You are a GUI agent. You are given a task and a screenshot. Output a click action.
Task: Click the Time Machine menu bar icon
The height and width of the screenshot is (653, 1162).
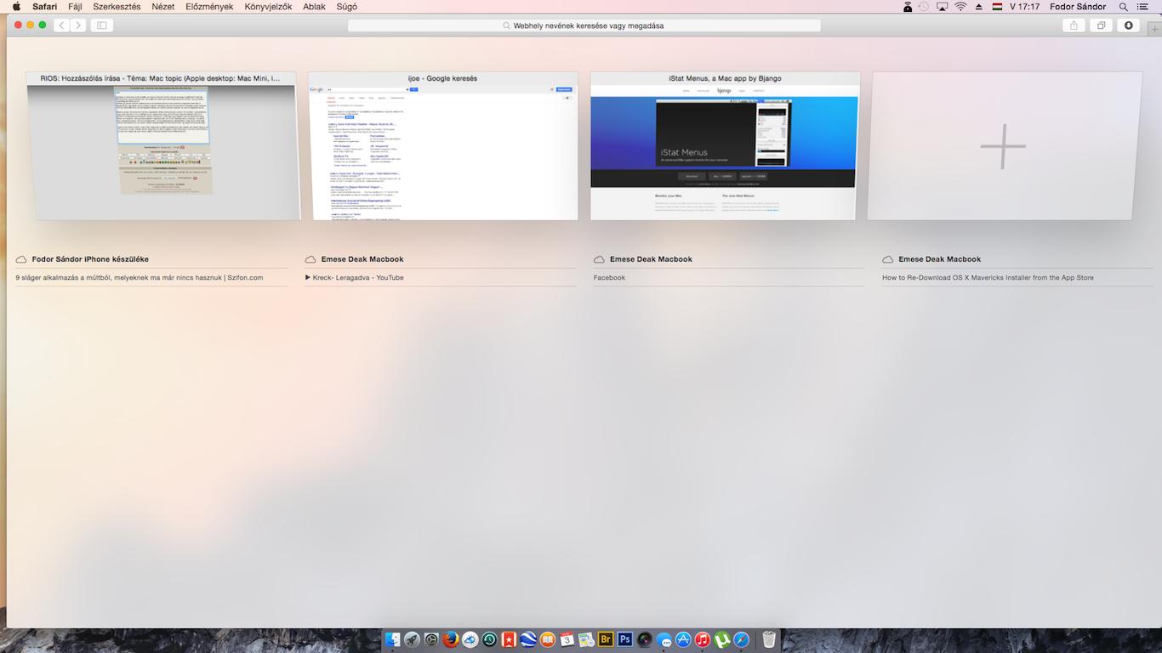click(924, 7)
